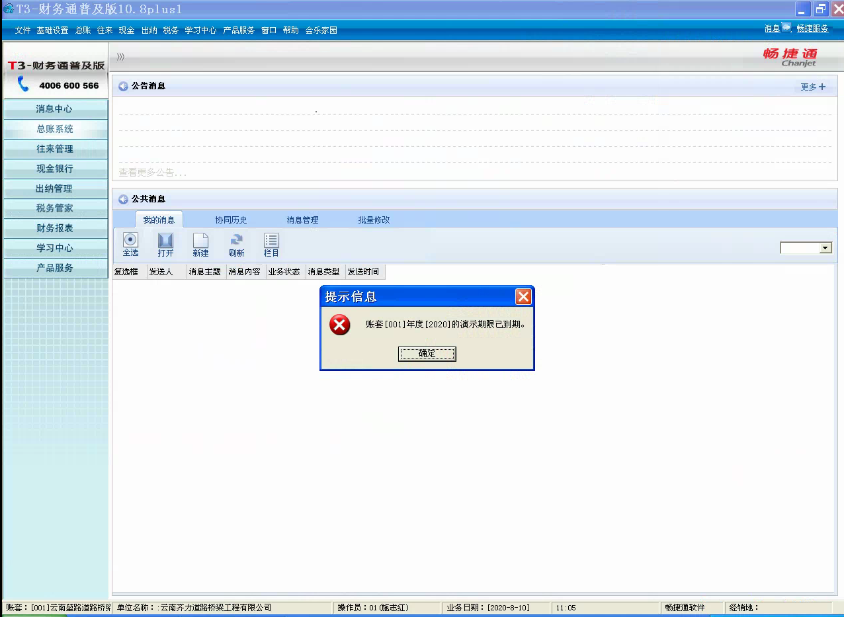Switch to 消息管理 tab
Image resolution: width=844 pixels, height=617 pixels.
302,220
